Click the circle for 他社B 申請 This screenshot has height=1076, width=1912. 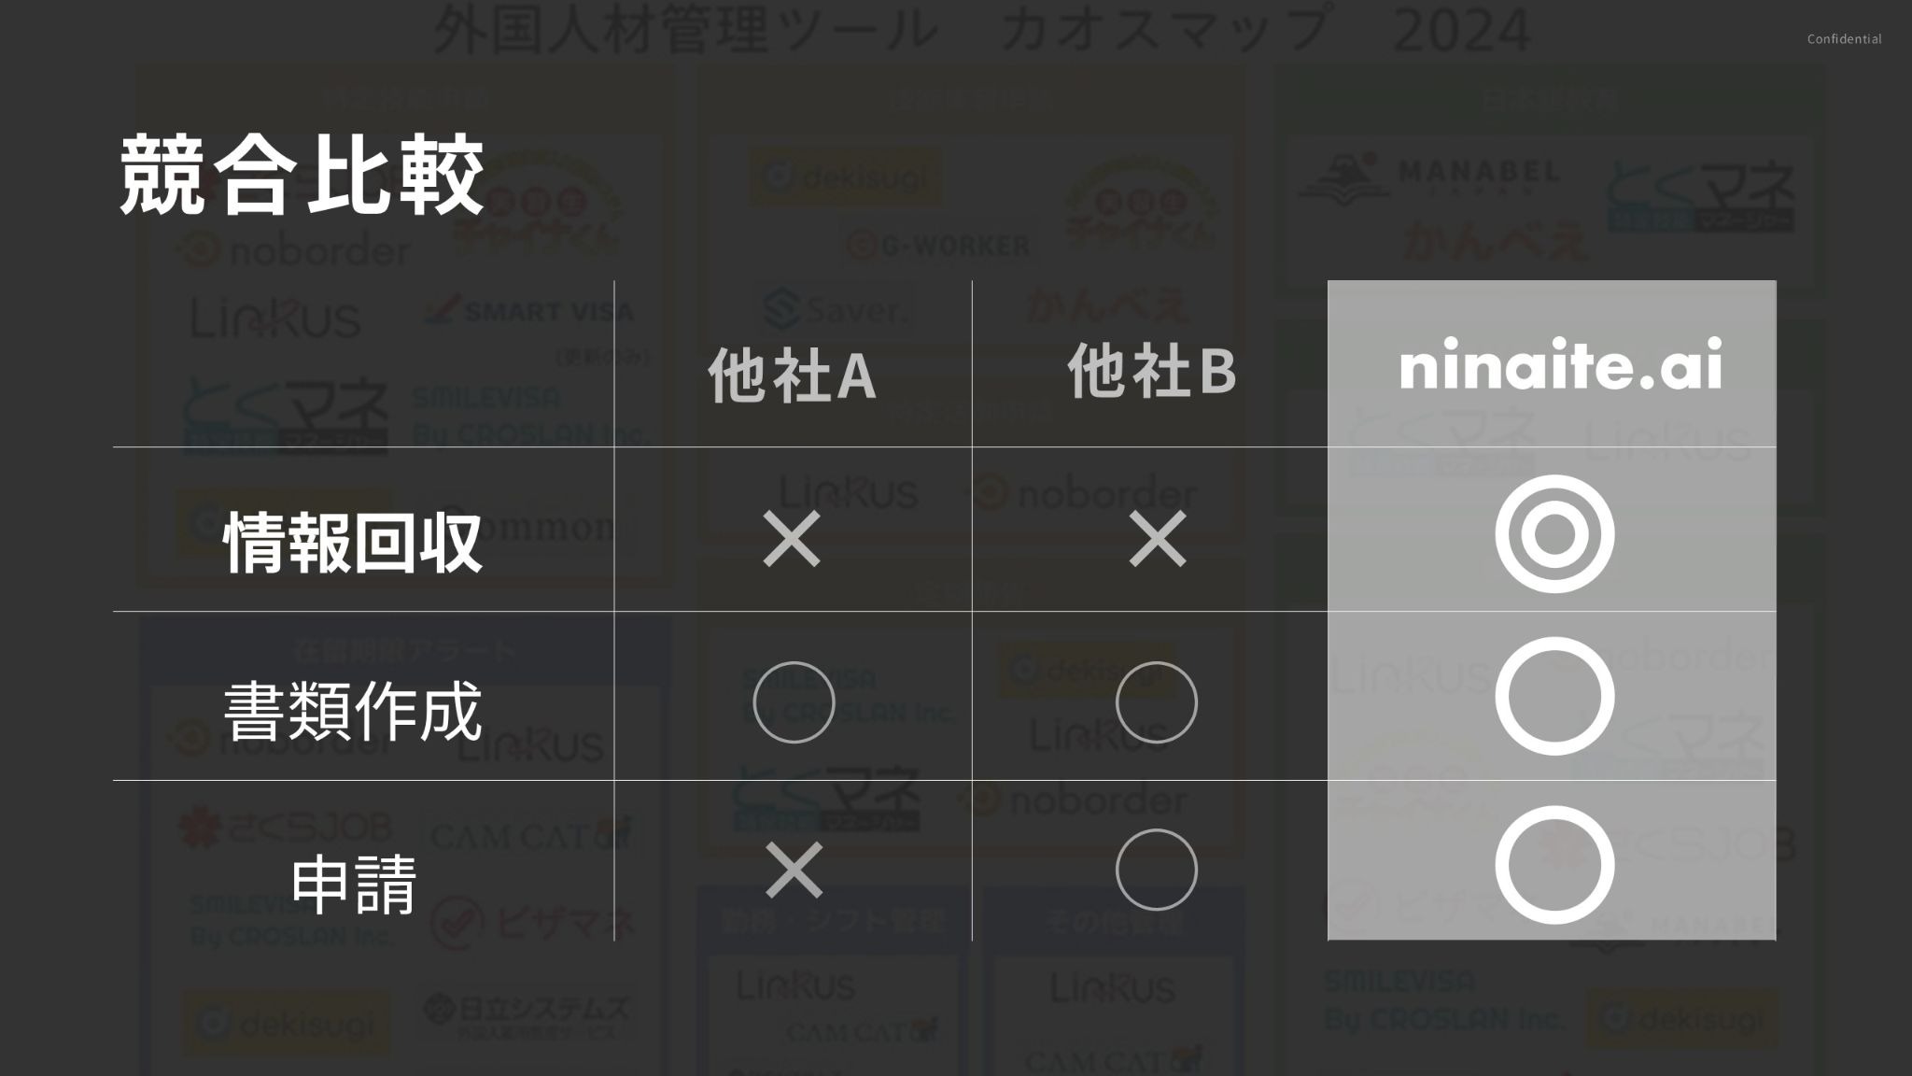[1156, 870]
